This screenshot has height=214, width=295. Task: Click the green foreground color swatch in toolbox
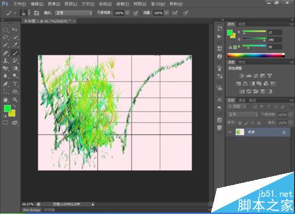tap(7, 108)
